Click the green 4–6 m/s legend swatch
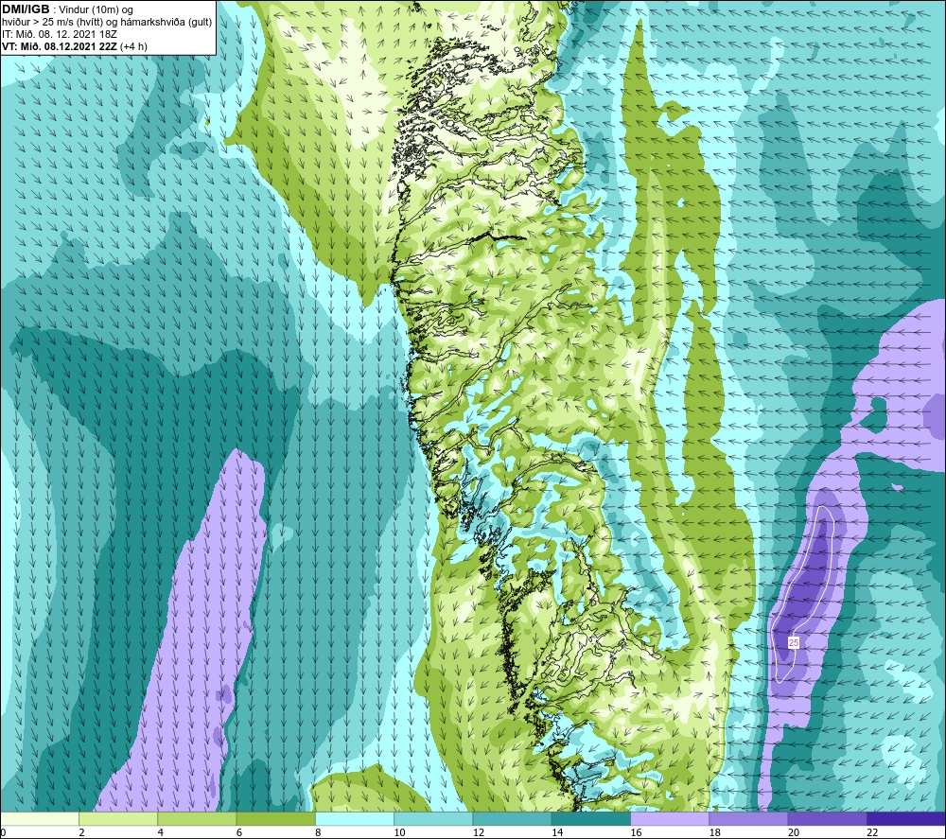This screenshot has width=946, height=839. pyautogui.click(x=198, y=819)
